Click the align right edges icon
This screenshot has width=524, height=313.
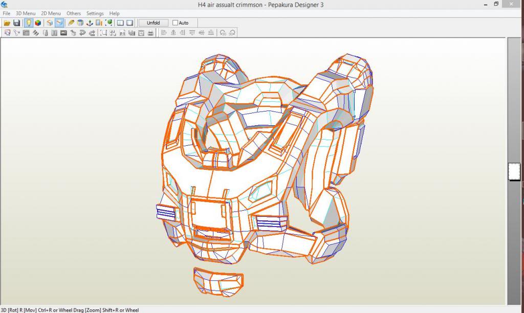coord(183,33)
